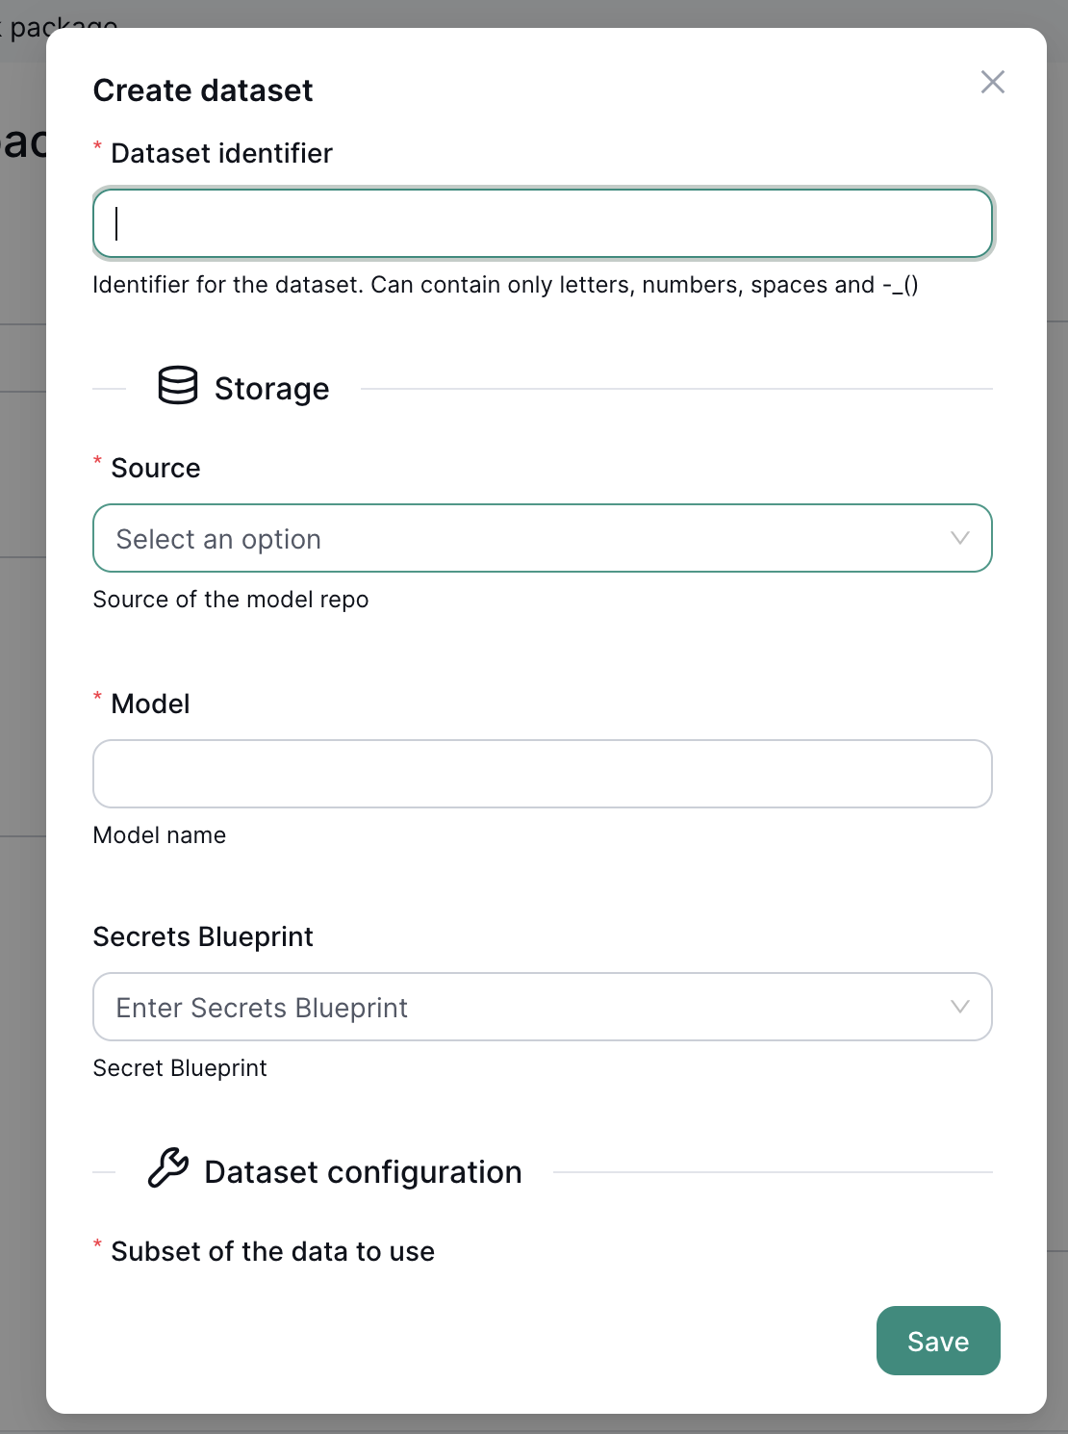Click the red asterisk before Subset of data
1068x1434 pixels.
point(97,1244)
